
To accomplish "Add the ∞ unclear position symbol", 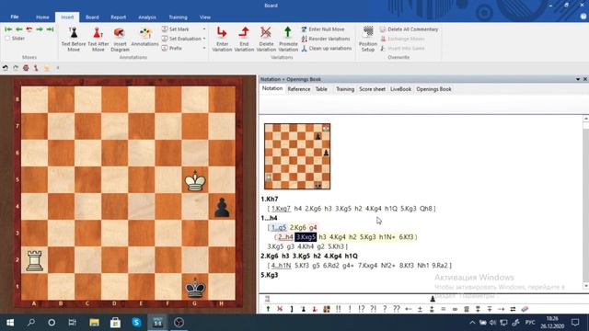I will pos(455,309).
